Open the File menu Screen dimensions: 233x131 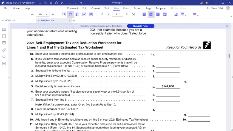(x=5, y=8)
